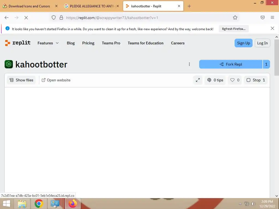Click the Replit logo
This screenshot has width=279, height=209.
point(18,43)
